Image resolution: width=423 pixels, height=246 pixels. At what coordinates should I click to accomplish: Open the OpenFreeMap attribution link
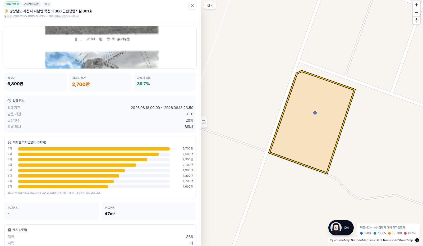[x=340, y=240]
